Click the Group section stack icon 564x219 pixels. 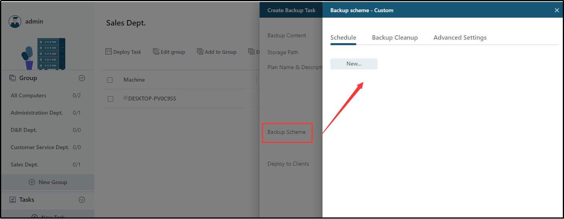[13, 78]
